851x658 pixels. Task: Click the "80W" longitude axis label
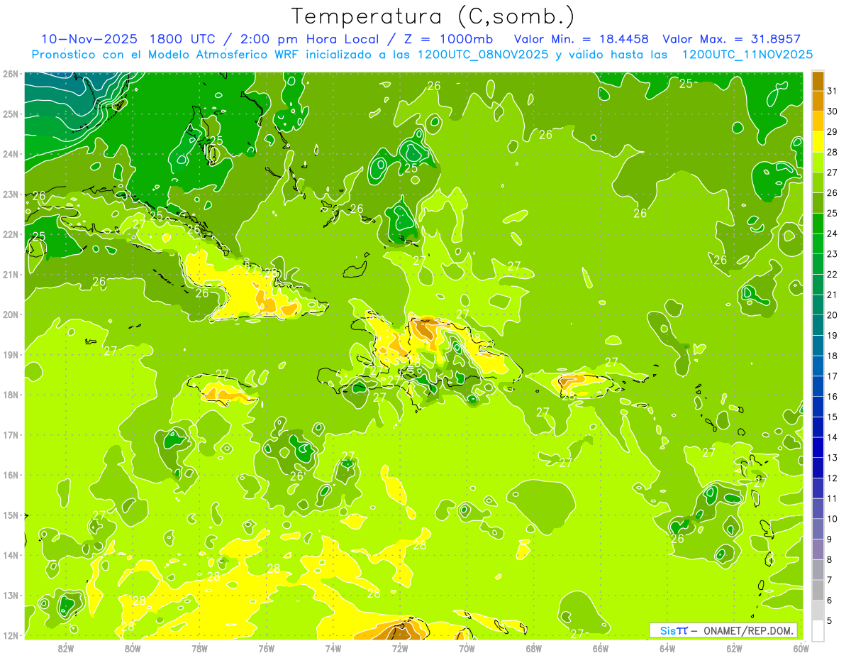click(x=133, y=648)
